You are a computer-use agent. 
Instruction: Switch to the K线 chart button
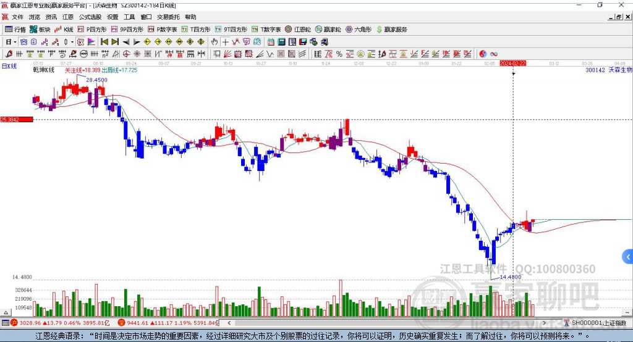click(x=64, y=30)
